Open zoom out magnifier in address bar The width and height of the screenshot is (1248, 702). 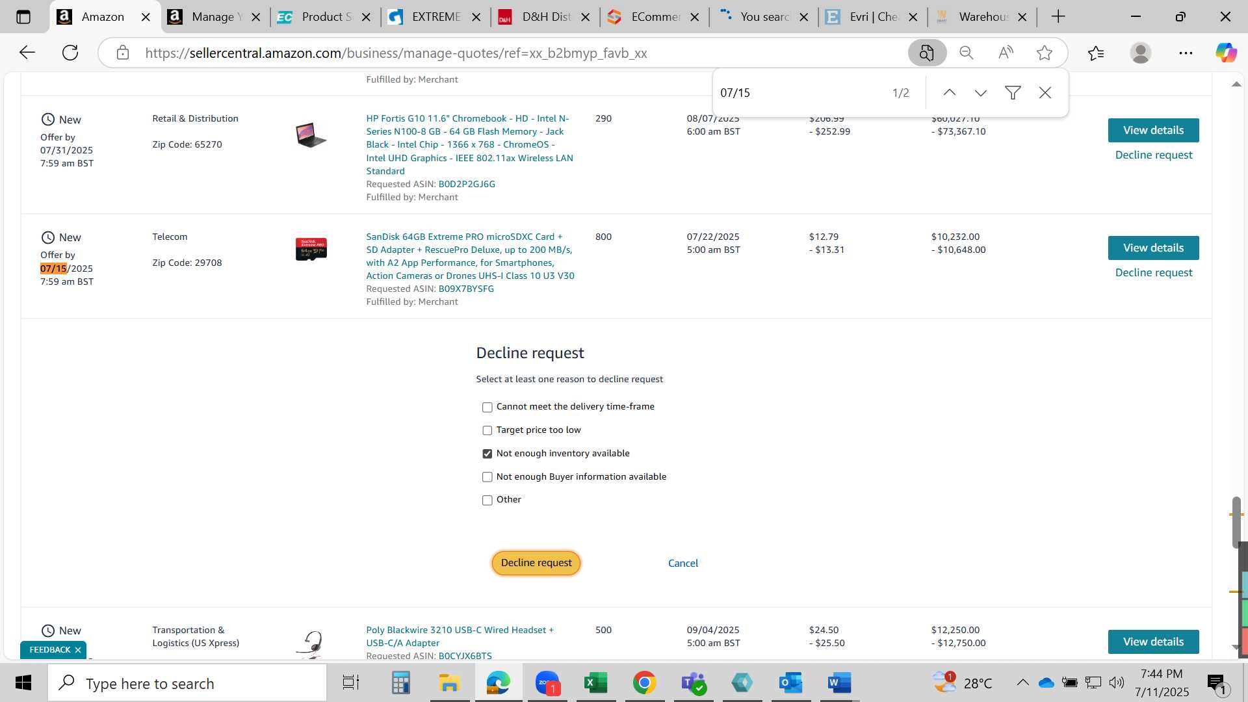(x=967, y=53)
